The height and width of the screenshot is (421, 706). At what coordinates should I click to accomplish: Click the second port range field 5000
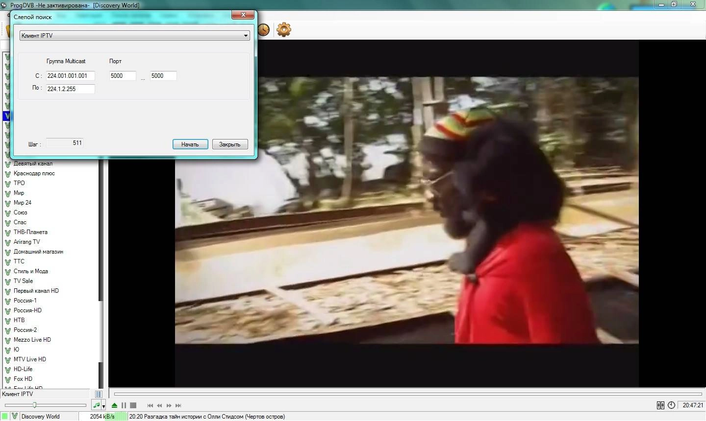click(163, 76)
